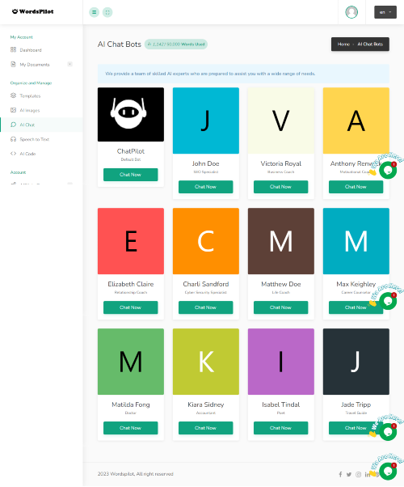Select the ChatPilot robot avatar image

pos(131,114)
